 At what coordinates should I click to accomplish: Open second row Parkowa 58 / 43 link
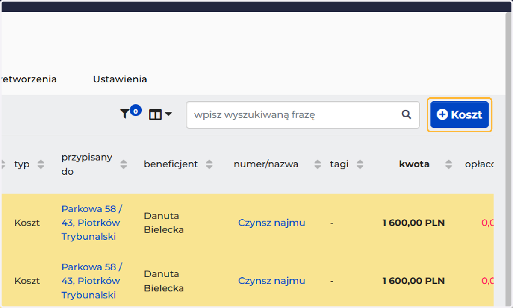click(x=91, y=281)
